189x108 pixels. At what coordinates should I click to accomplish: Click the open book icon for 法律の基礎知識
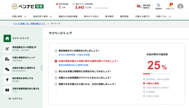pyautogui.click(x=7, y=90)
